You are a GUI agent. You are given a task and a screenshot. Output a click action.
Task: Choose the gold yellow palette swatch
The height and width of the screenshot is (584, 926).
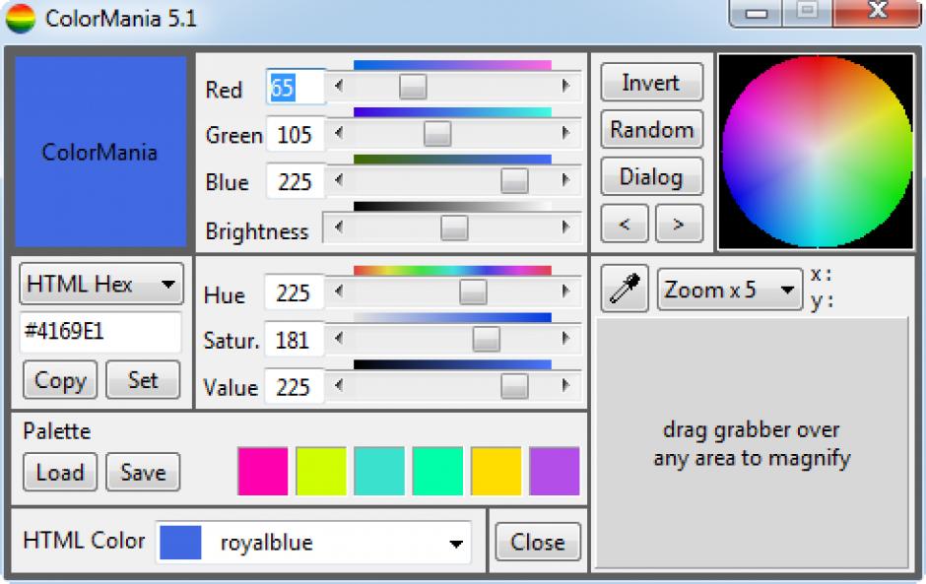tap(496, 471)
